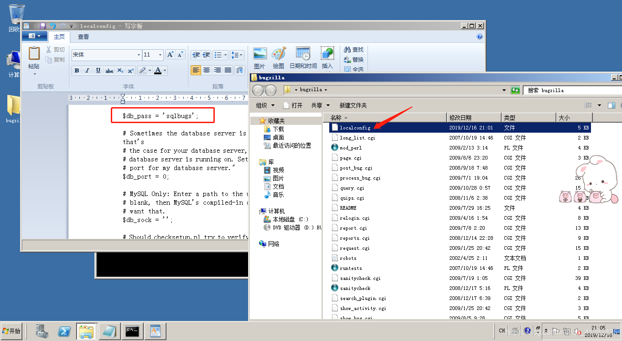Viewport: 622px width, 341px height.
Task: Open the font size dropdown showing 11
Action: pyautogui.click(x=160, y=55)
